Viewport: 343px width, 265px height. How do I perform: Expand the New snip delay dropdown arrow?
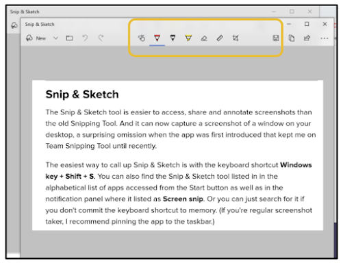click(55, 38)
